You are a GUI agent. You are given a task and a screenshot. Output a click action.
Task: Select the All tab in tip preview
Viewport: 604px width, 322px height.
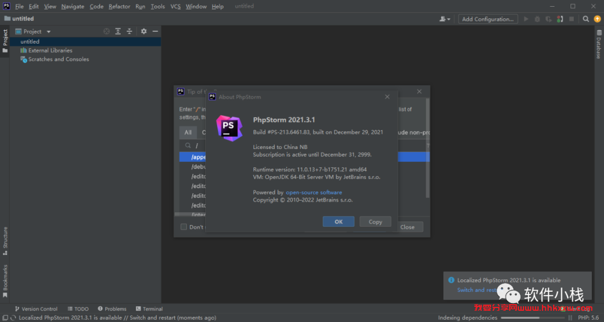coord(188,132)
